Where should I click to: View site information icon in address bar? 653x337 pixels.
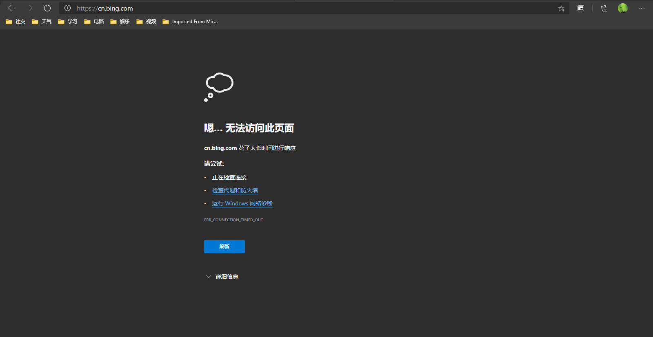68,8
